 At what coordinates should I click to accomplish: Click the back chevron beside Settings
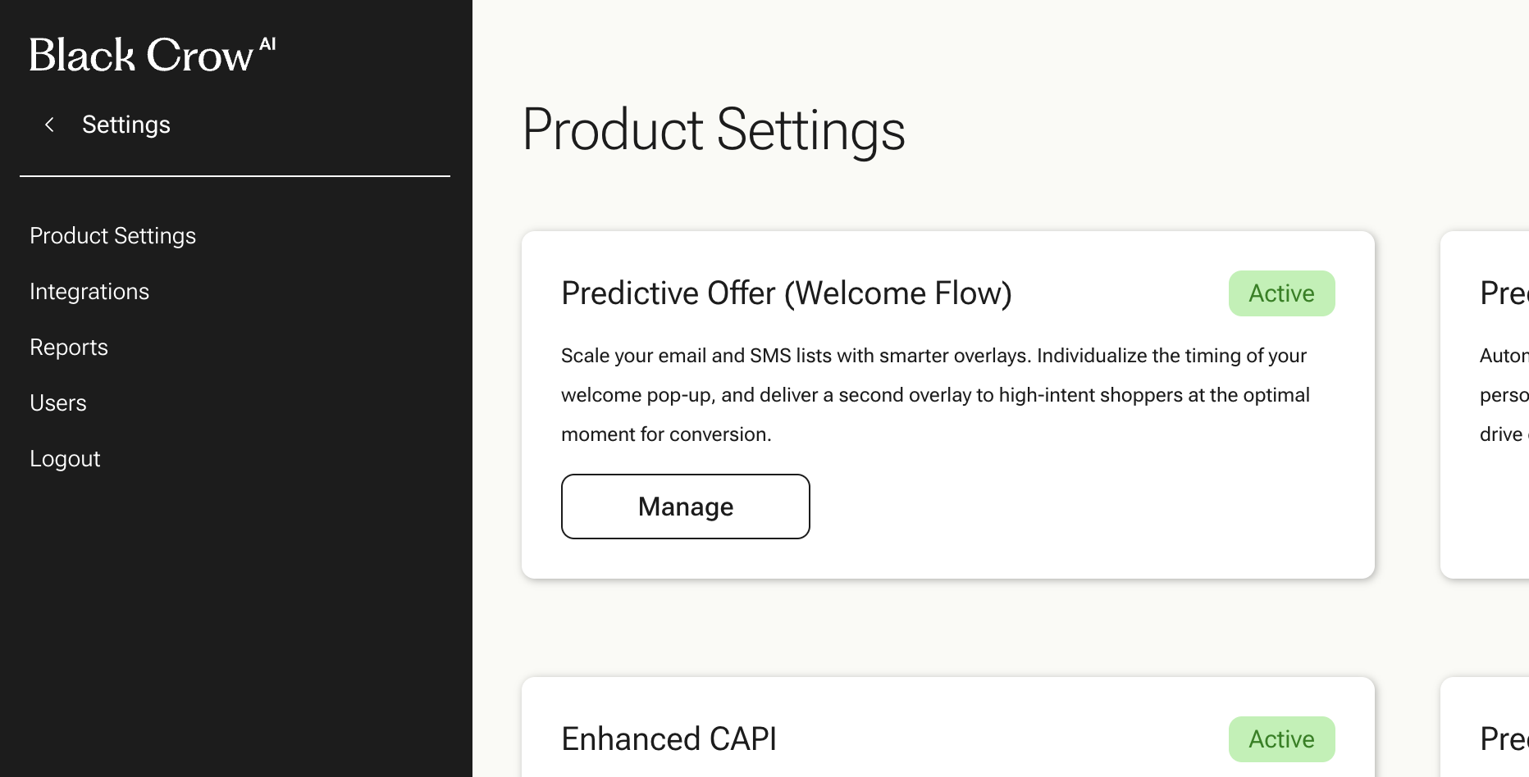[x=49, y=125]
